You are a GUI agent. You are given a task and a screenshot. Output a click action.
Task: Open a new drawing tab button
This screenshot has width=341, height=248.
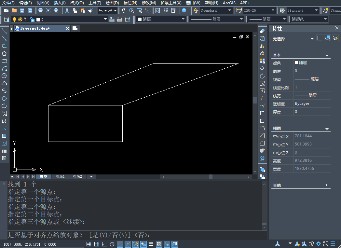[x=75, y=28]
